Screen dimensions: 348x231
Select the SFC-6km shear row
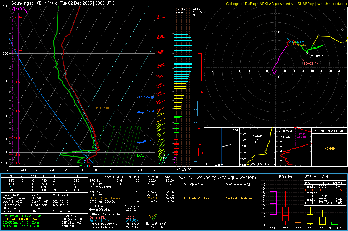132,192
